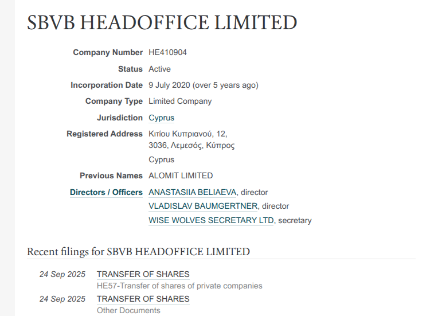The image size is (430, 316).
Task: Click the Recent filings section heading
Action: tap(138, 252)
